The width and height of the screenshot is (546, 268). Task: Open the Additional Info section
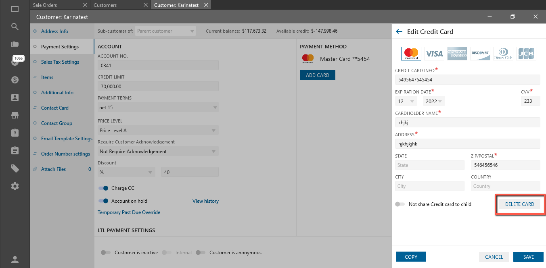pos(57,93)
